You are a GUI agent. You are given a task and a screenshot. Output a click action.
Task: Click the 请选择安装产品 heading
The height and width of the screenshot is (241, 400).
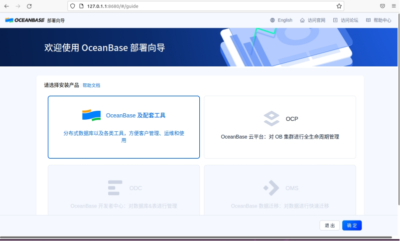pos(61,85)
